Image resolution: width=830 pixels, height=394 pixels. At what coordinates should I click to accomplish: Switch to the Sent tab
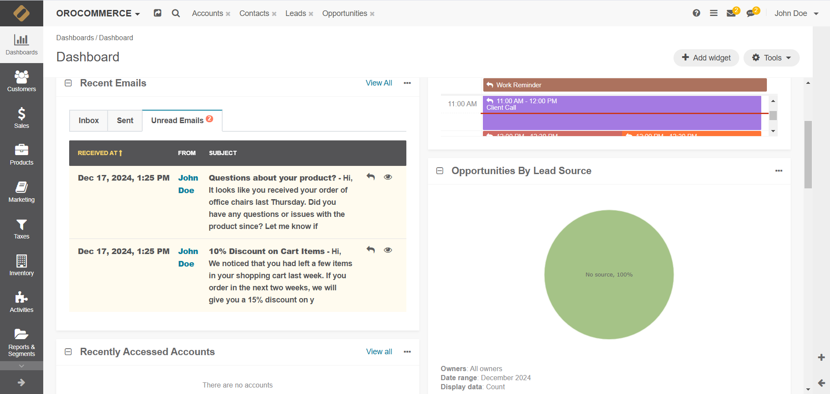coord(125,121)
